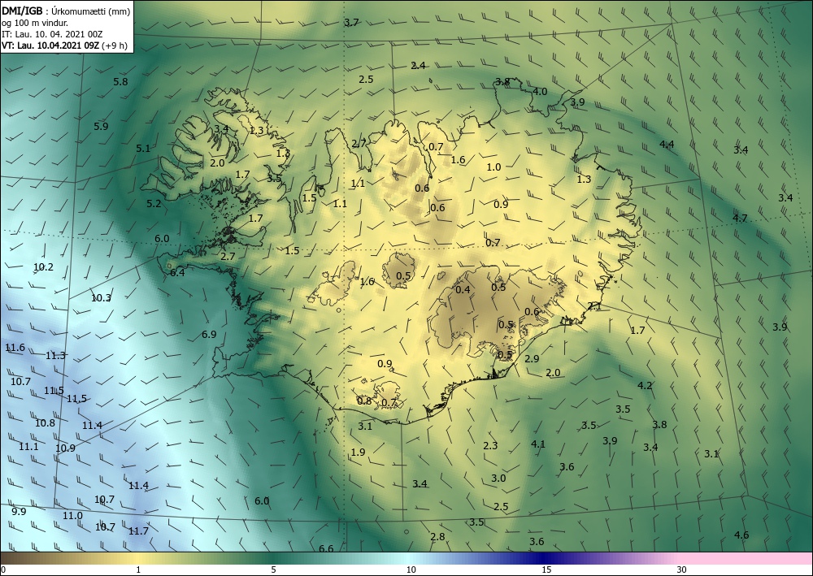Click the colour scale tick label 10
This screenshot has height=576, width=813.
(x=411, y=570)
